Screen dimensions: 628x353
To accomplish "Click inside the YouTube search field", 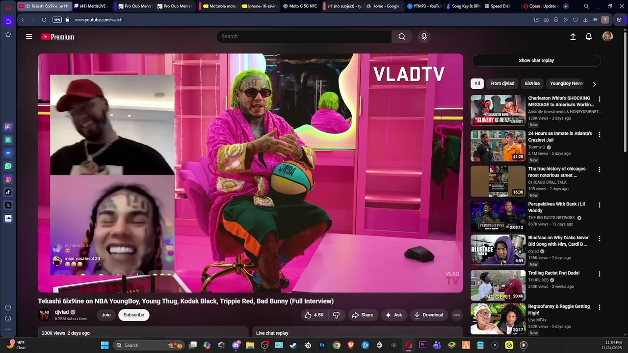I will coord(304,36).
